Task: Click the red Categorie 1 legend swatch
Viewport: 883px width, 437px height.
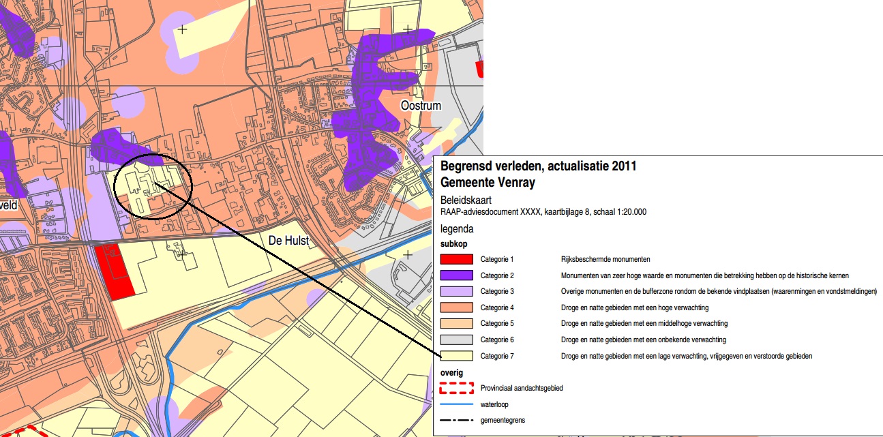Action: pos(457,259)
